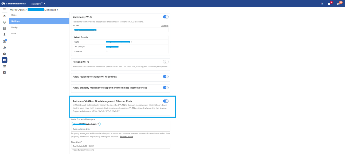Screen dimensions: 345x154
Task: Go to Home in the left sidebar
Action: coord(4,16)
